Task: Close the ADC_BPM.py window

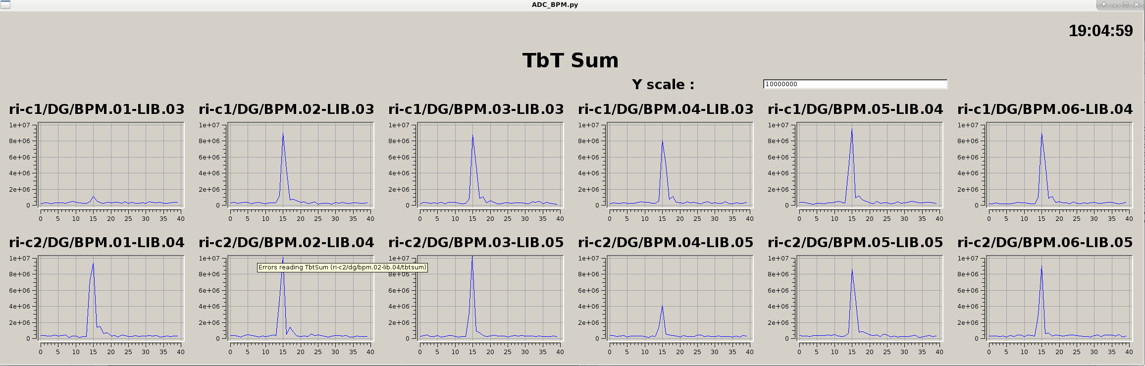Action: click(x=1137, y=5)
